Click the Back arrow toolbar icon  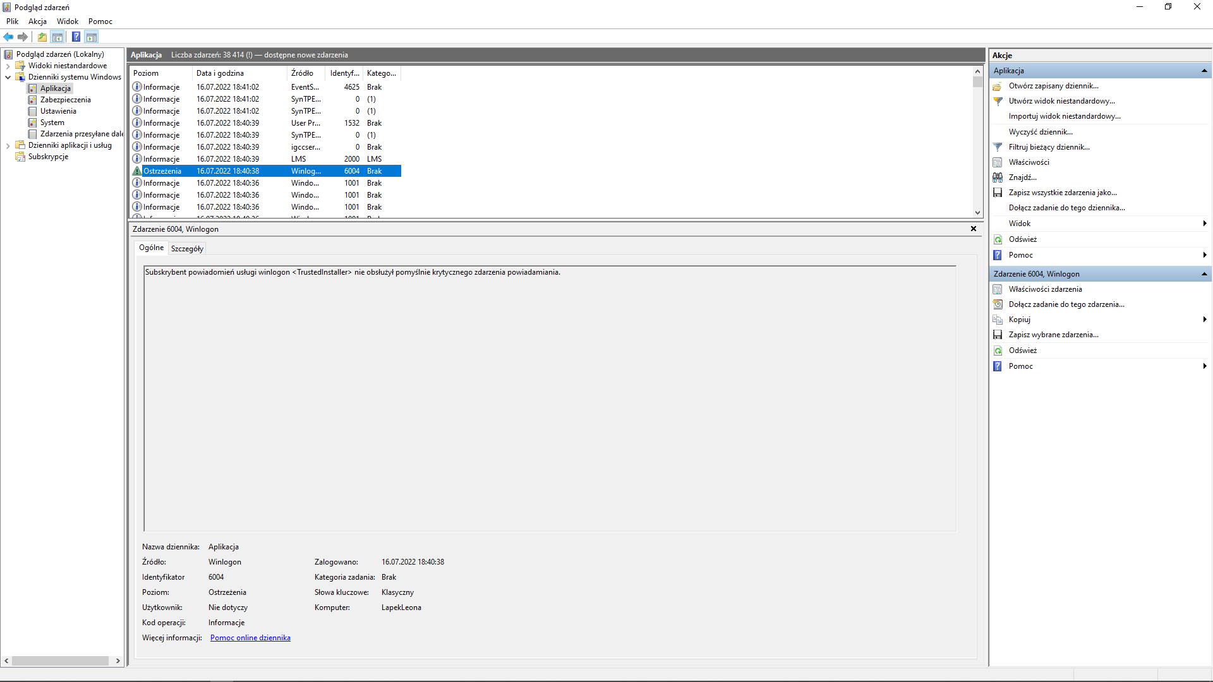(8, 37)
